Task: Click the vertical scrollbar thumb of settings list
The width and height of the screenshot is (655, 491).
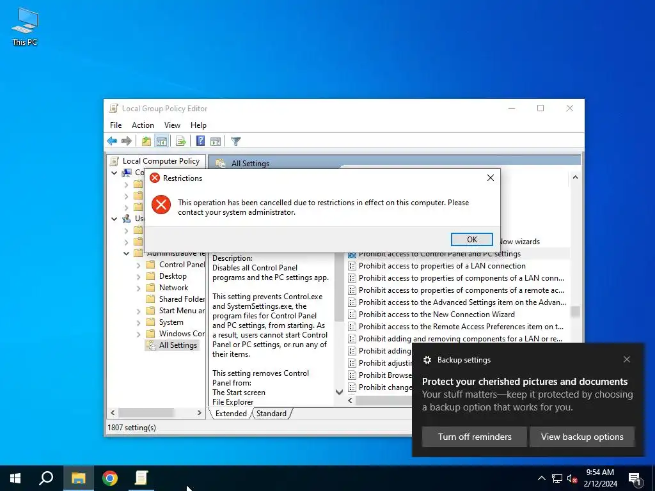Action: coord(575,311)
